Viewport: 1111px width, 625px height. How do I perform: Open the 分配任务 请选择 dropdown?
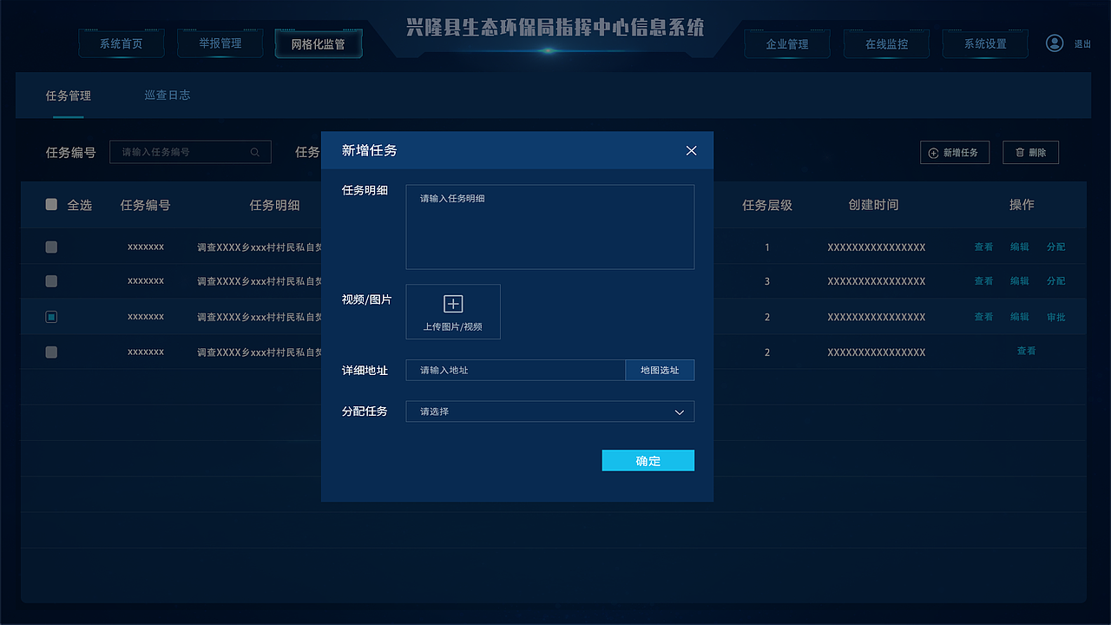tap(549, 411)
